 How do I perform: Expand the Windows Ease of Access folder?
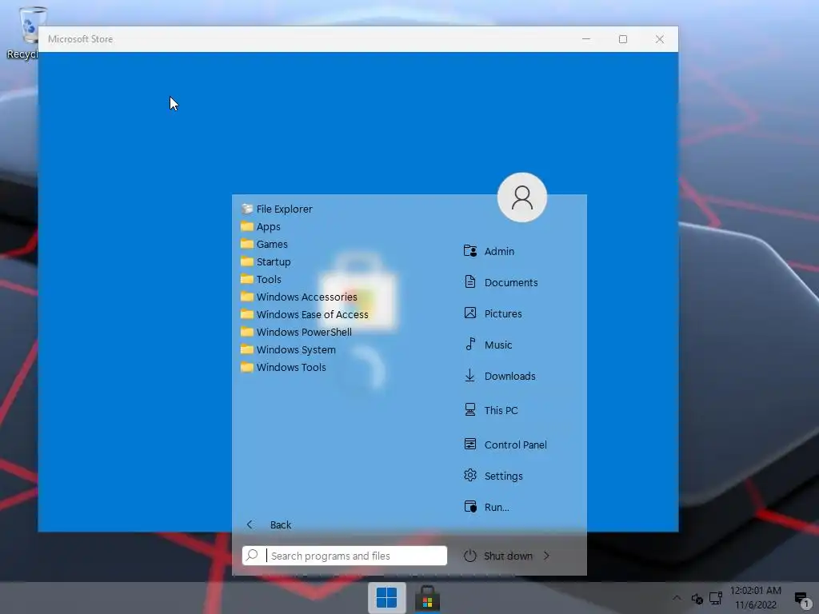tap(305, 314)
